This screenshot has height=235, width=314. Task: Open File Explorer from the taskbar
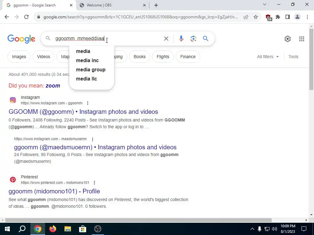[68, 229]
